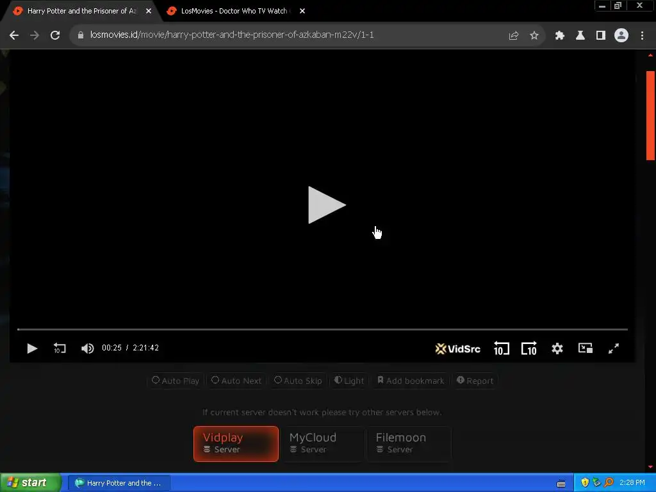Close the LosMovies Doctor Who tab

click(x=302, y=11)
